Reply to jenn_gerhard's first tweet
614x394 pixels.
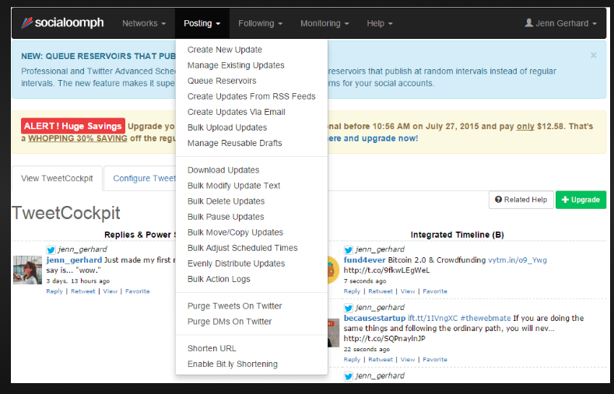(54, 291)
